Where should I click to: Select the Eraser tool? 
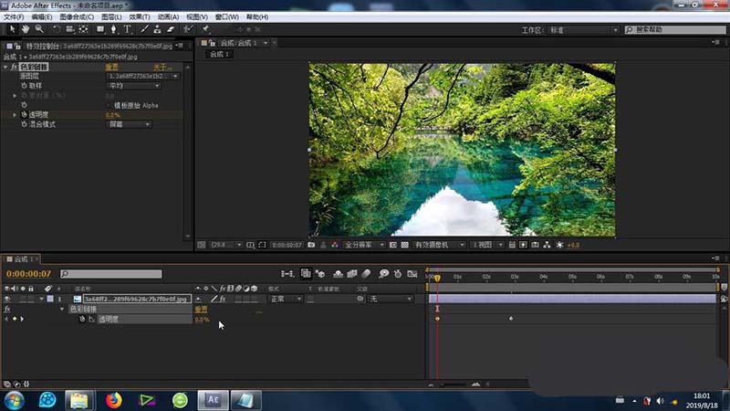[x=172, y=29]
